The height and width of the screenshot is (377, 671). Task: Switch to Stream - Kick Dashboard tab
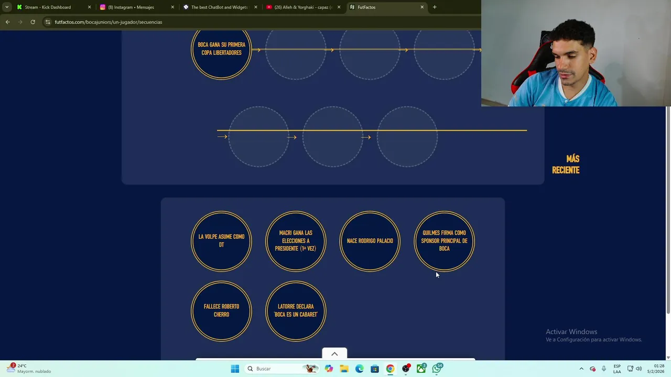tap(54, 7)
